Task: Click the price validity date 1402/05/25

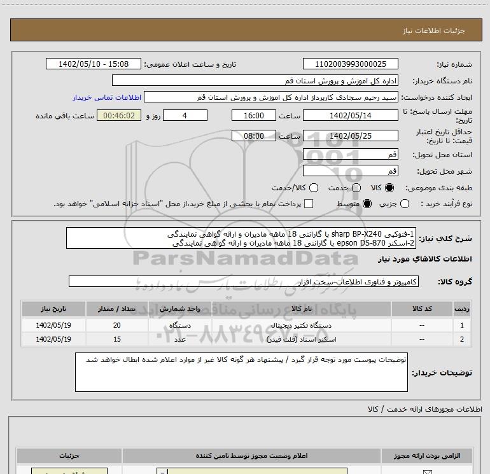Action: point(350,136)
